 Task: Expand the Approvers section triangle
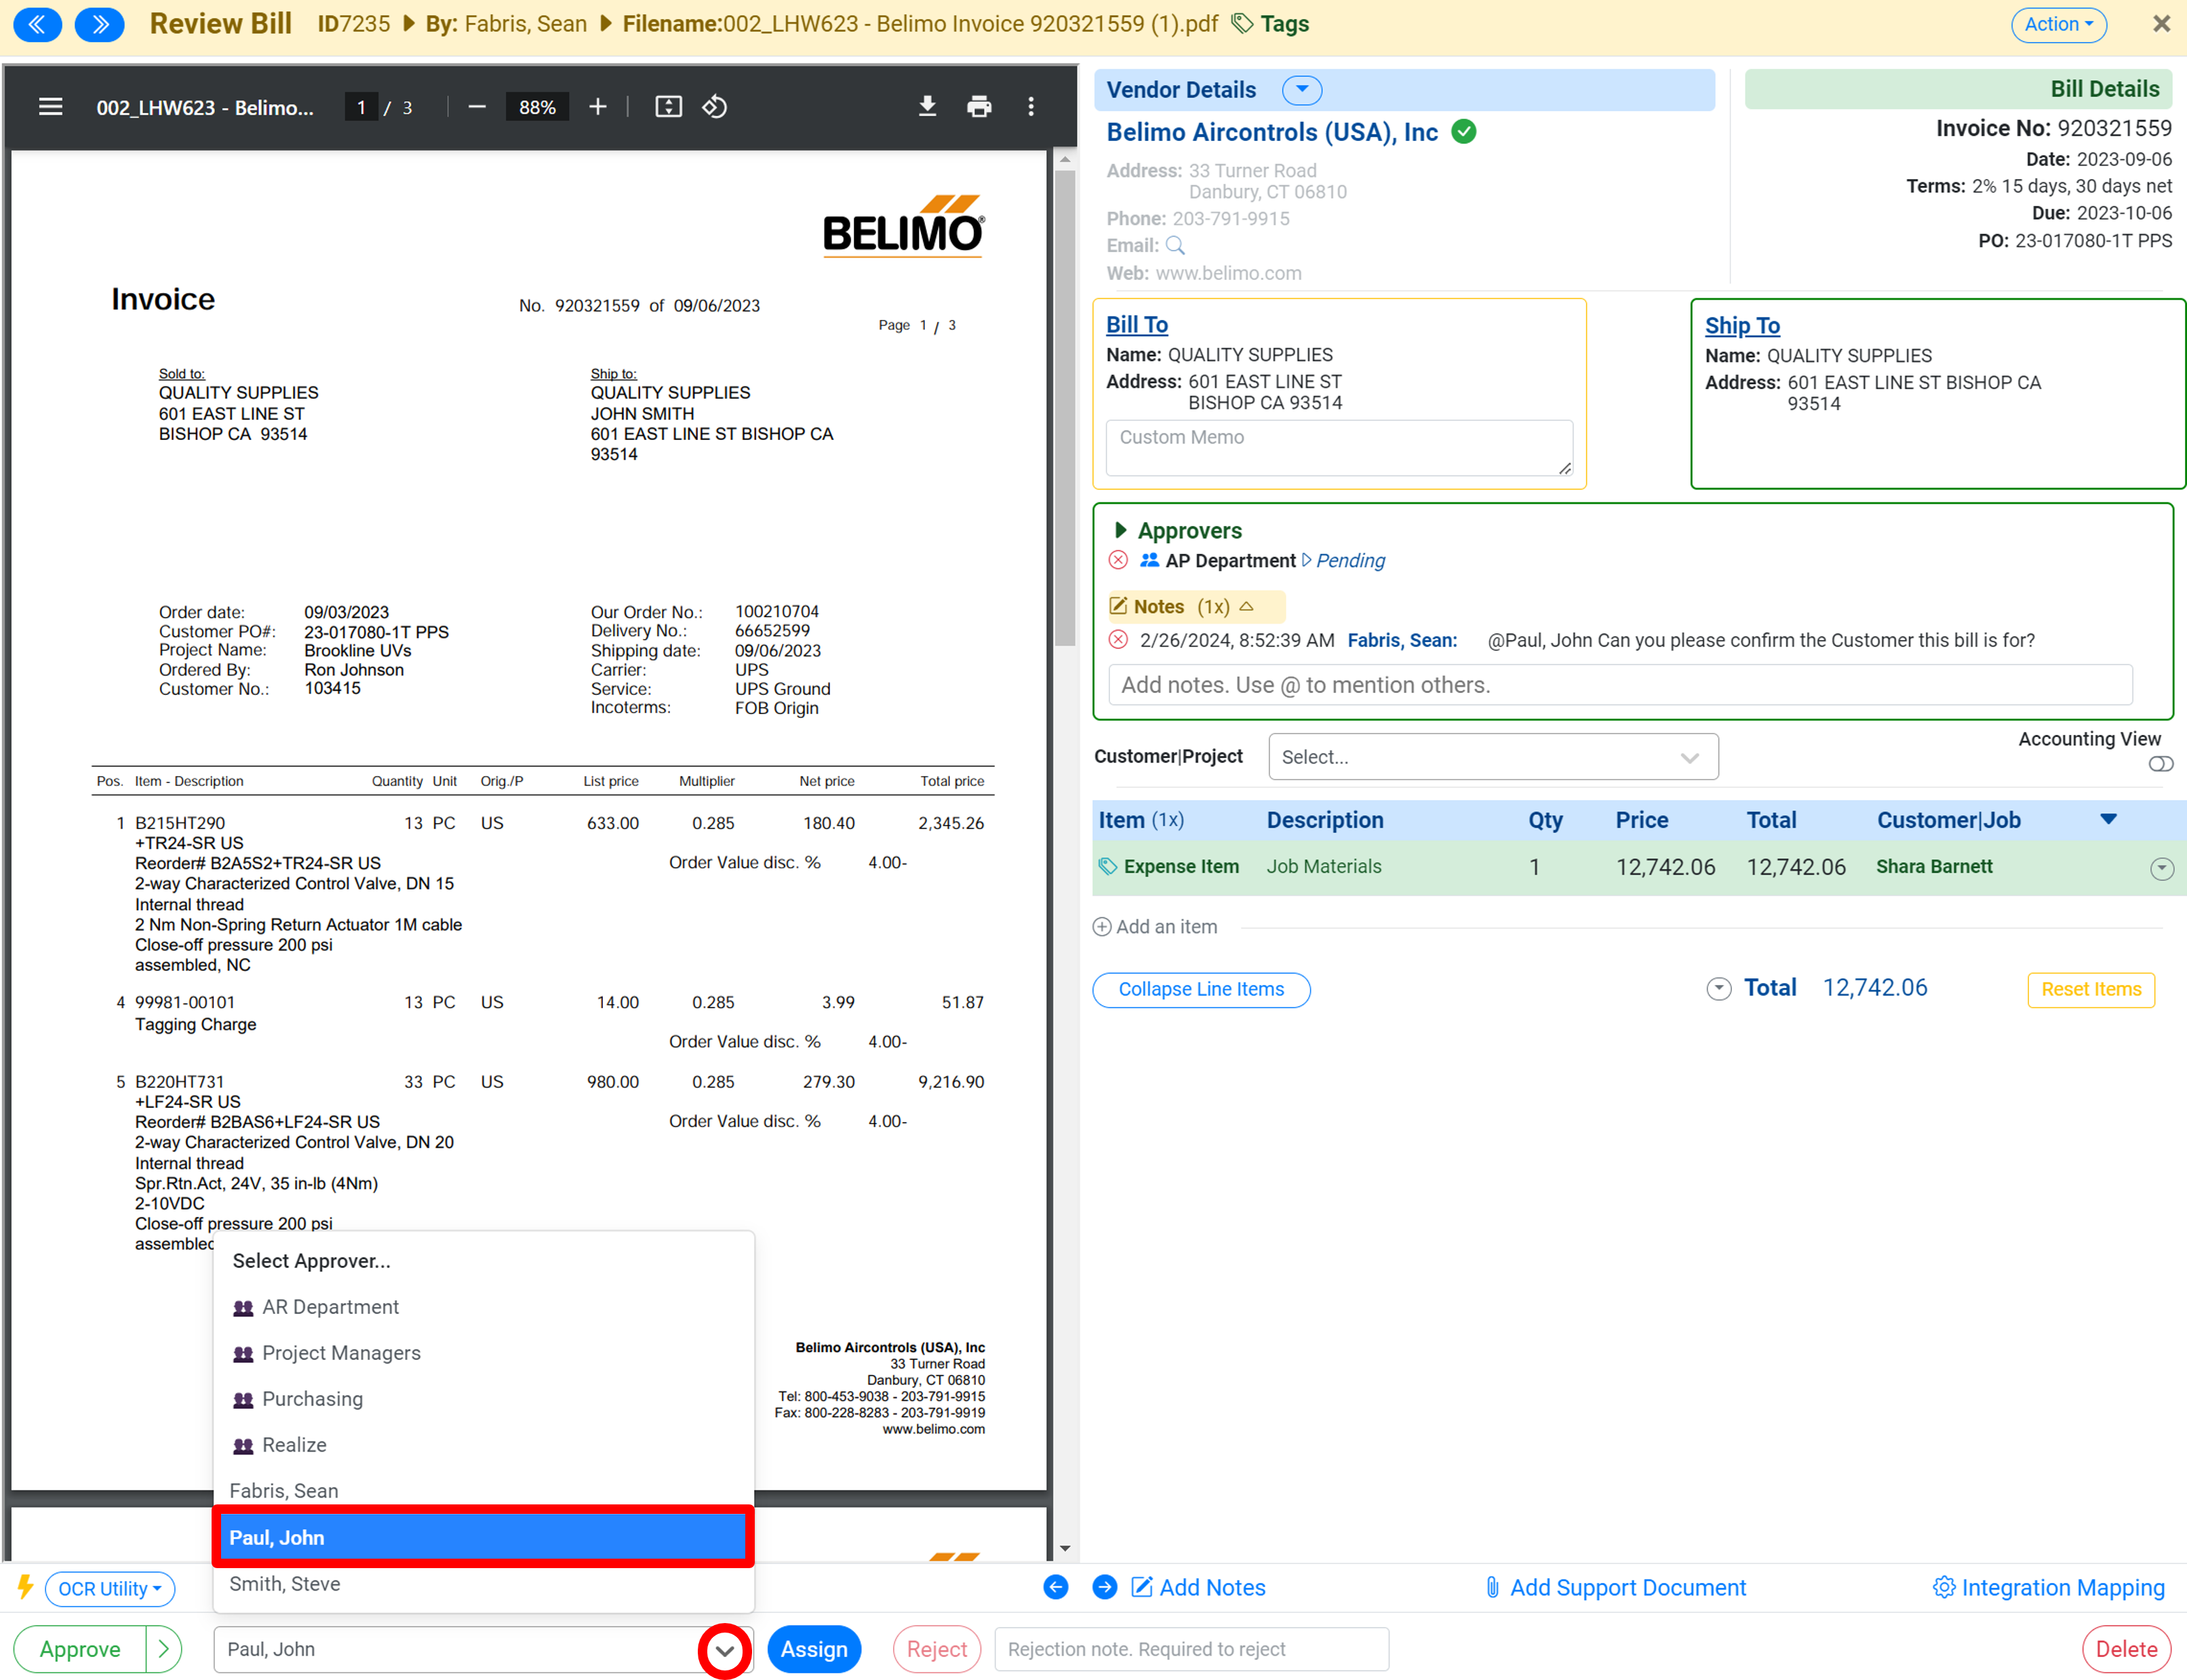[1120, 530]
